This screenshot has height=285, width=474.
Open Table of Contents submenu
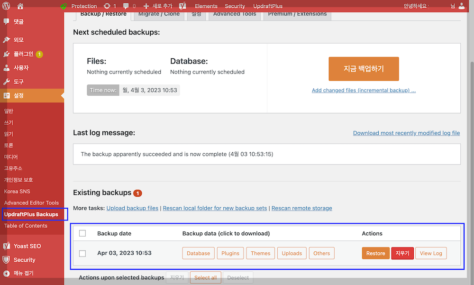coord(26,226)
